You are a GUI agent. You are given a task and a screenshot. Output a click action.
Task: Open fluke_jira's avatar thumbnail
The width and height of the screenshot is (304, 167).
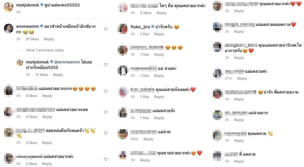point(123,29)
